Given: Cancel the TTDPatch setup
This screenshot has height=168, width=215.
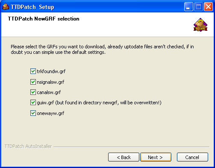Looking at the screenshot, I should pyautogui.click(x=192, y=157).
